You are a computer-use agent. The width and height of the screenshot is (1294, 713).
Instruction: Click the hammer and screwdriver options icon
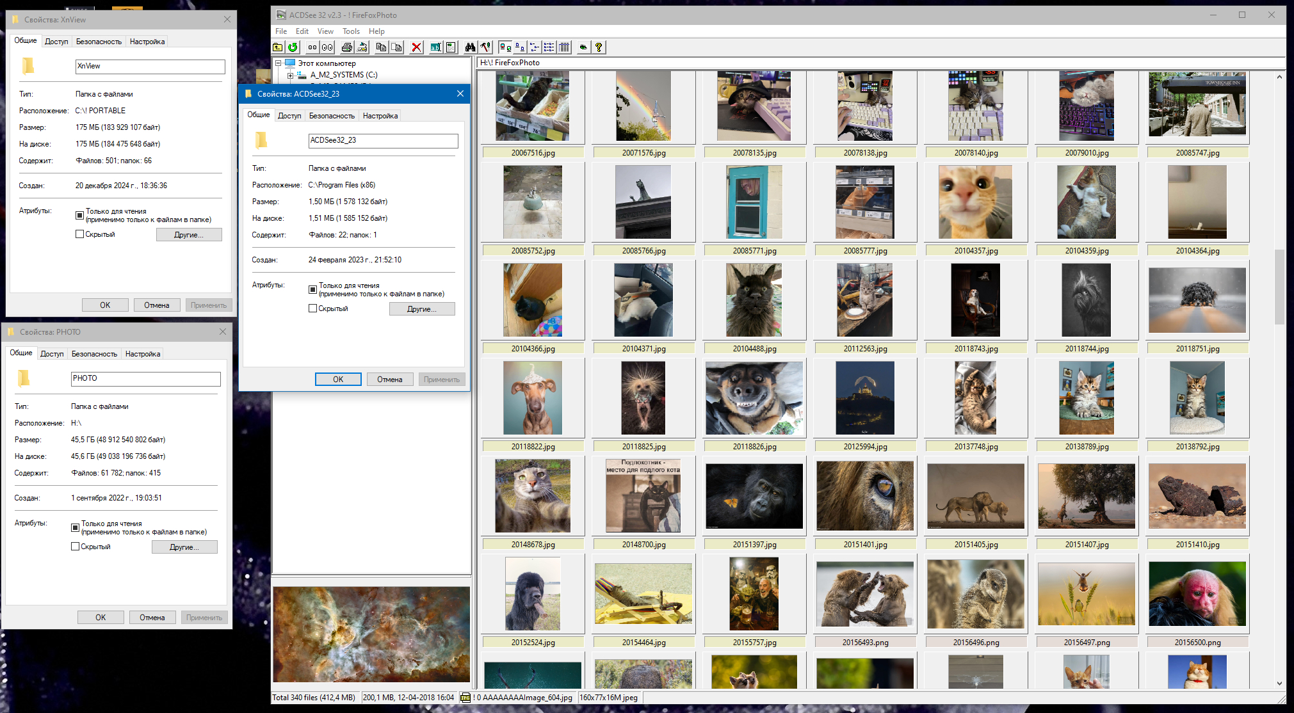tap(485, 47)
